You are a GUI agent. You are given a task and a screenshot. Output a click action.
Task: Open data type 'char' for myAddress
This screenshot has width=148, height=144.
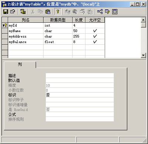(58, 36)
